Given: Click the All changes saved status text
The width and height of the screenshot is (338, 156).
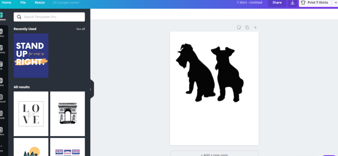Looking at the screenshot, I should click(x=65, y=3).
